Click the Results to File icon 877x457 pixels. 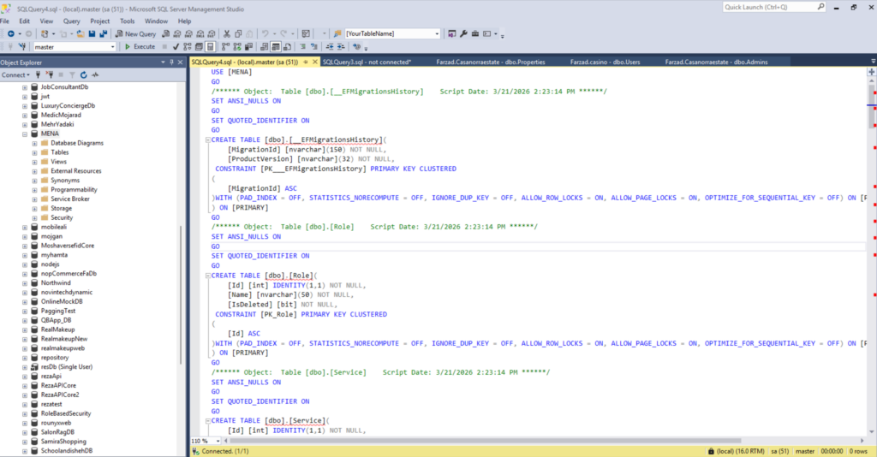[287, 47]
